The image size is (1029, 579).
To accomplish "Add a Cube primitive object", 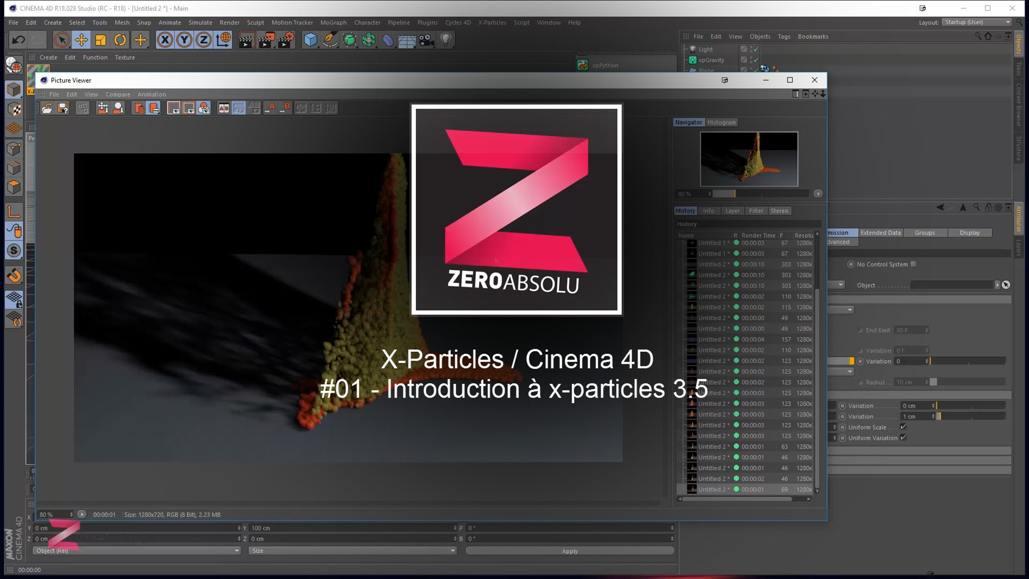I will point(310,40).
